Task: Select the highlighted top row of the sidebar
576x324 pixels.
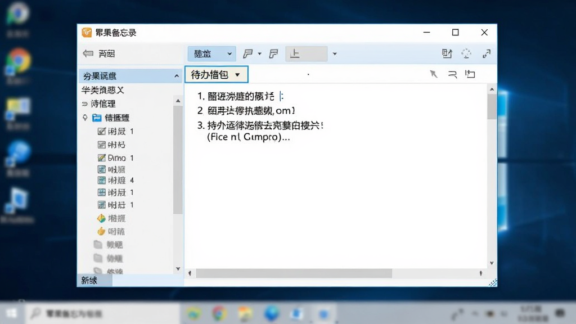Action: tap(130, 76)
